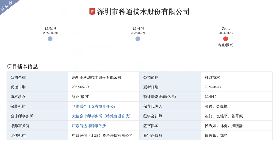Click the 签字会计师 label cell
Screen dimensions: 277x143
[x=170, y=116]
